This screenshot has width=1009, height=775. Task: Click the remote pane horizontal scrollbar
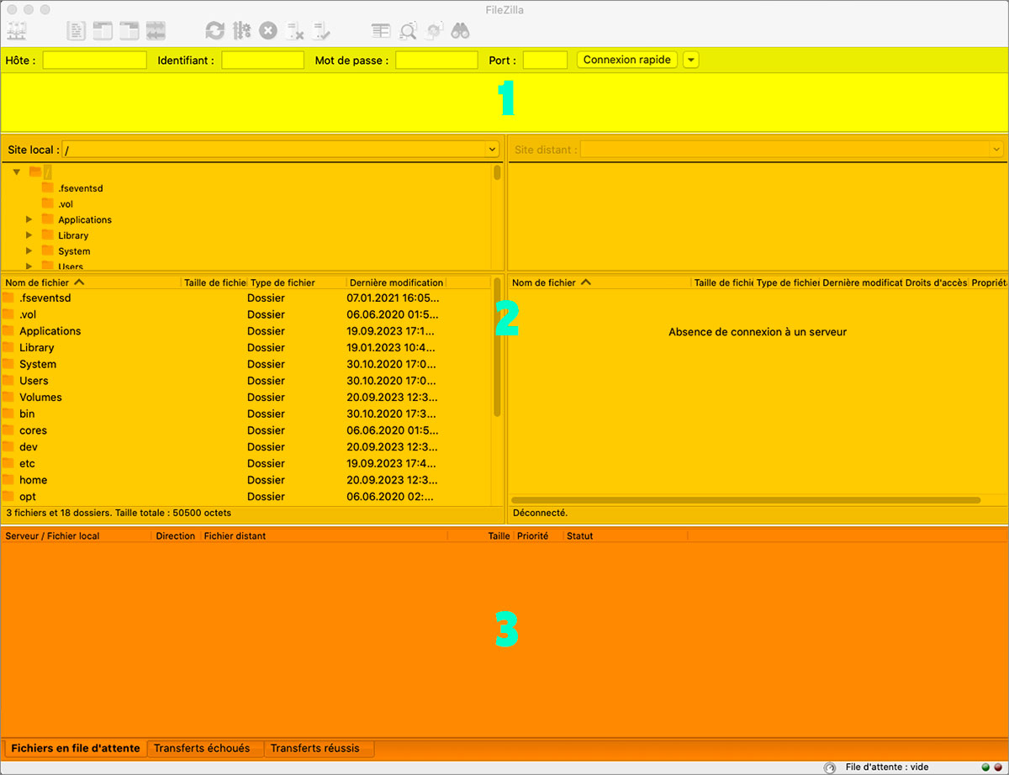(746, 499)
